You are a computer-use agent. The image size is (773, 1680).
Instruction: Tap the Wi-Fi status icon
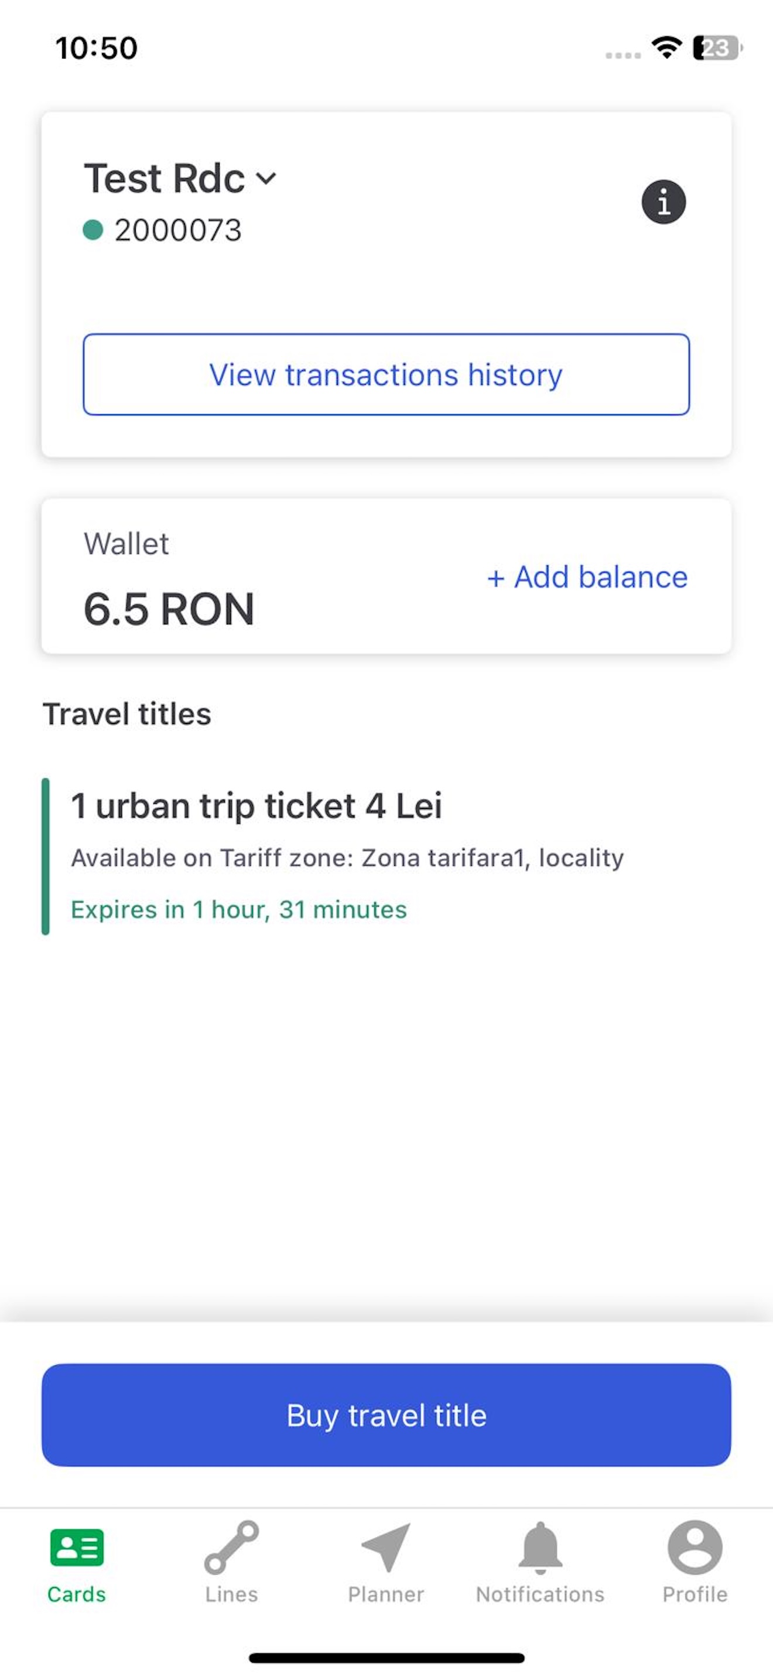[x=667, y=47]
